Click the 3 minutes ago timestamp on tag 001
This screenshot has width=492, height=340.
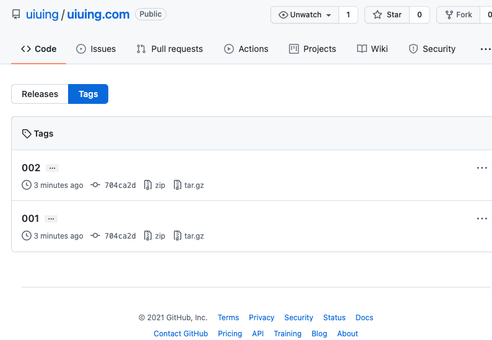(x=58, y=236)
